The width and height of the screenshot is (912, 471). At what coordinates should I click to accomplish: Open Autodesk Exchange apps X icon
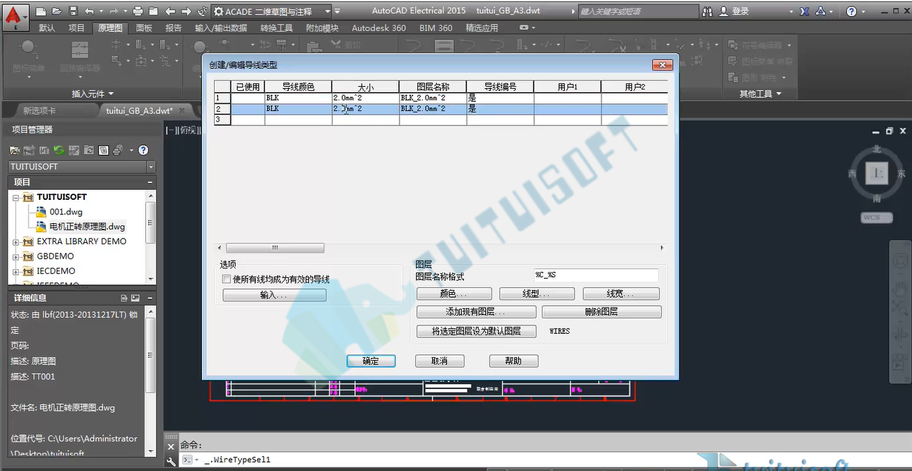coord(804,11)
